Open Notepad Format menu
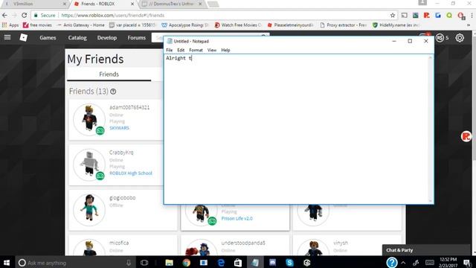The width and height of the screenshot is (476, 268). 196,50
